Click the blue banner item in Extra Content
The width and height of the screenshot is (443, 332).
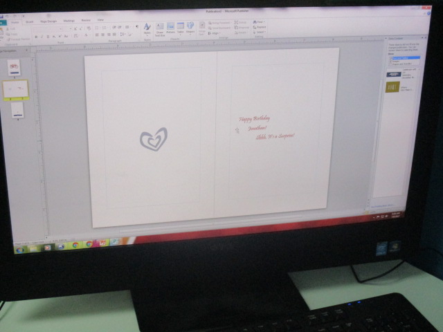394,74
